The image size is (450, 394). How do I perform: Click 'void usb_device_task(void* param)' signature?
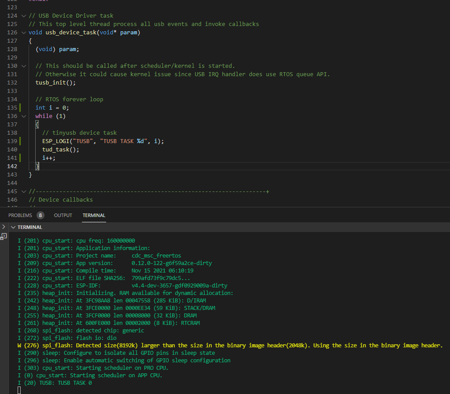(85, 33)
